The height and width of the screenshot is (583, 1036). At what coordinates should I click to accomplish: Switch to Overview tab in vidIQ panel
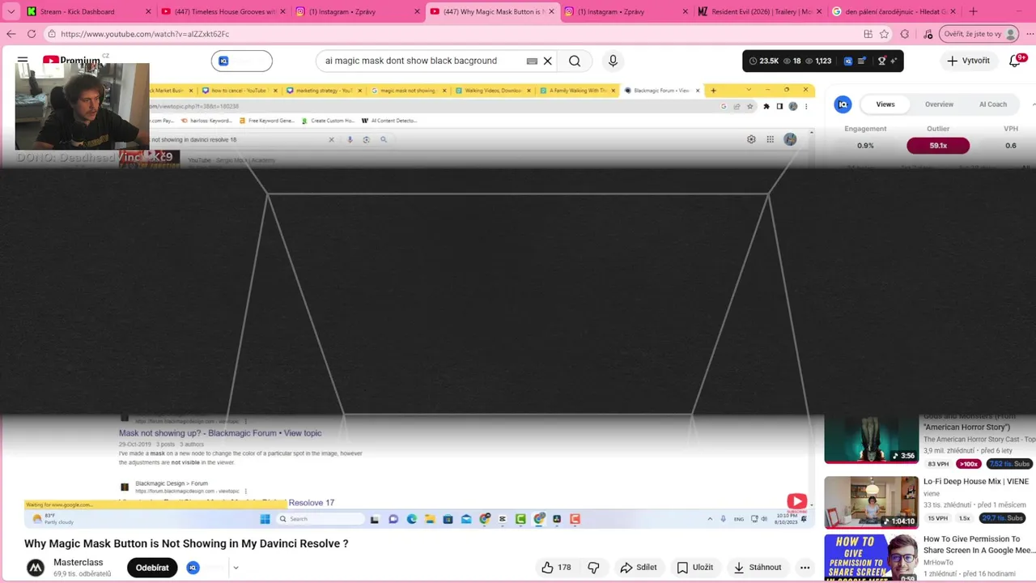pos(939,104)
